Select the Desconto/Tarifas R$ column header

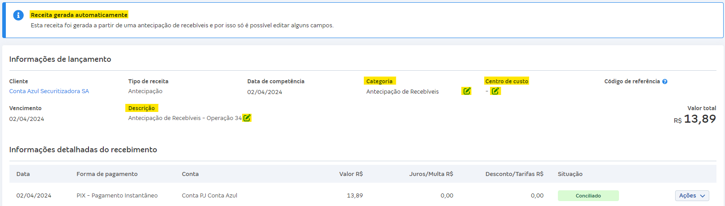click(x=514, y=174)
